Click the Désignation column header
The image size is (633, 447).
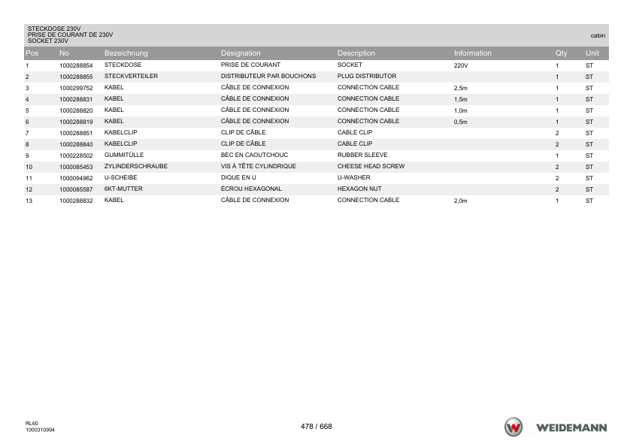point(241,53)
